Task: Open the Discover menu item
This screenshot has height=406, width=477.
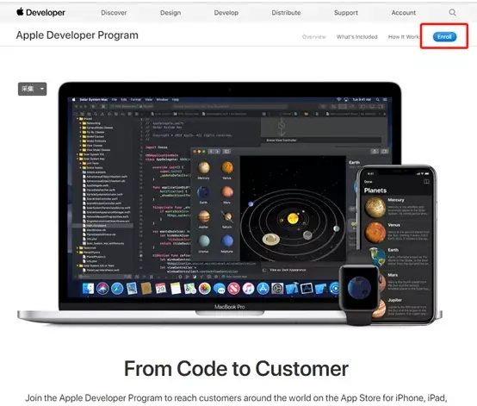Action: 114,13
